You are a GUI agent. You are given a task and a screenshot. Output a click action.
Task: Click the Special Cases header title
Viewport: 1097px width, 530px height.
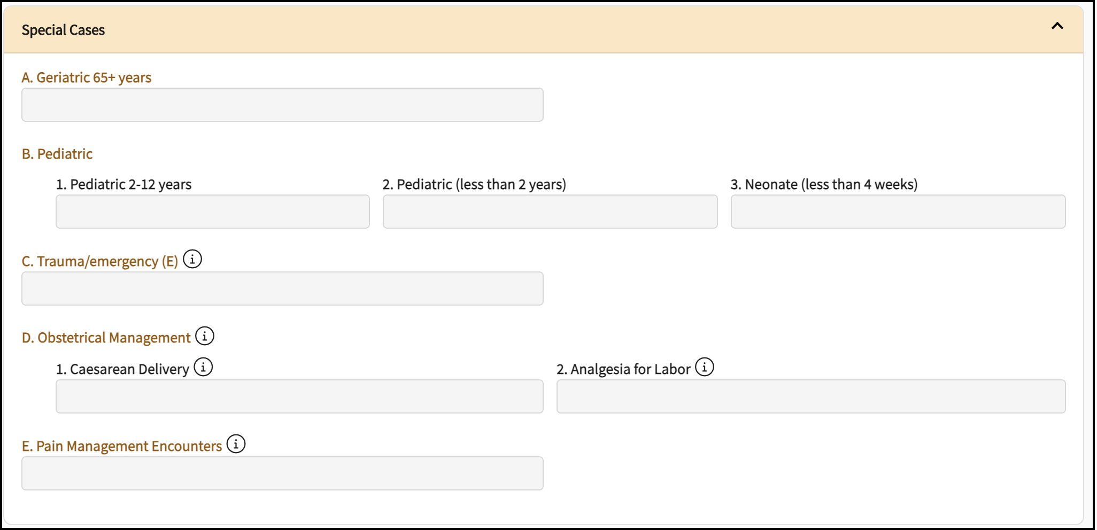(63, 30)
